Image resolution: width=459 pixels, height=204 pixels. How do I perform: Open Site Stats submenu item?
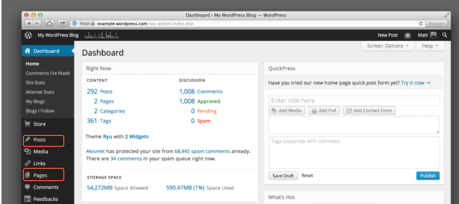35,83
